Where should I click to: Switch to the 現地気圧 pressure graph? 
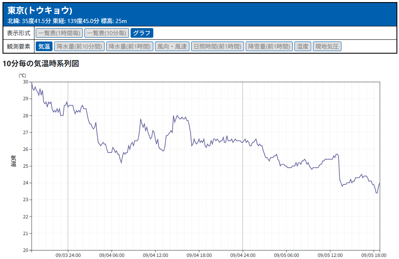327,47
